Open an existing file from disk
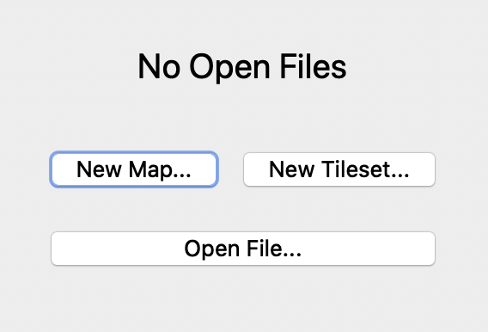This screenshot has width=488, height=332. [x=243, y=249]
